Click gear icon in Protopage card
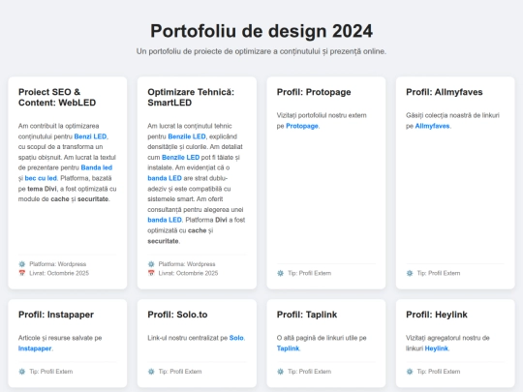 [281, 273]
